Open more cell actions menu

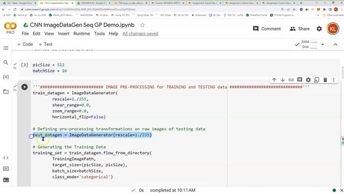[334, 80]
